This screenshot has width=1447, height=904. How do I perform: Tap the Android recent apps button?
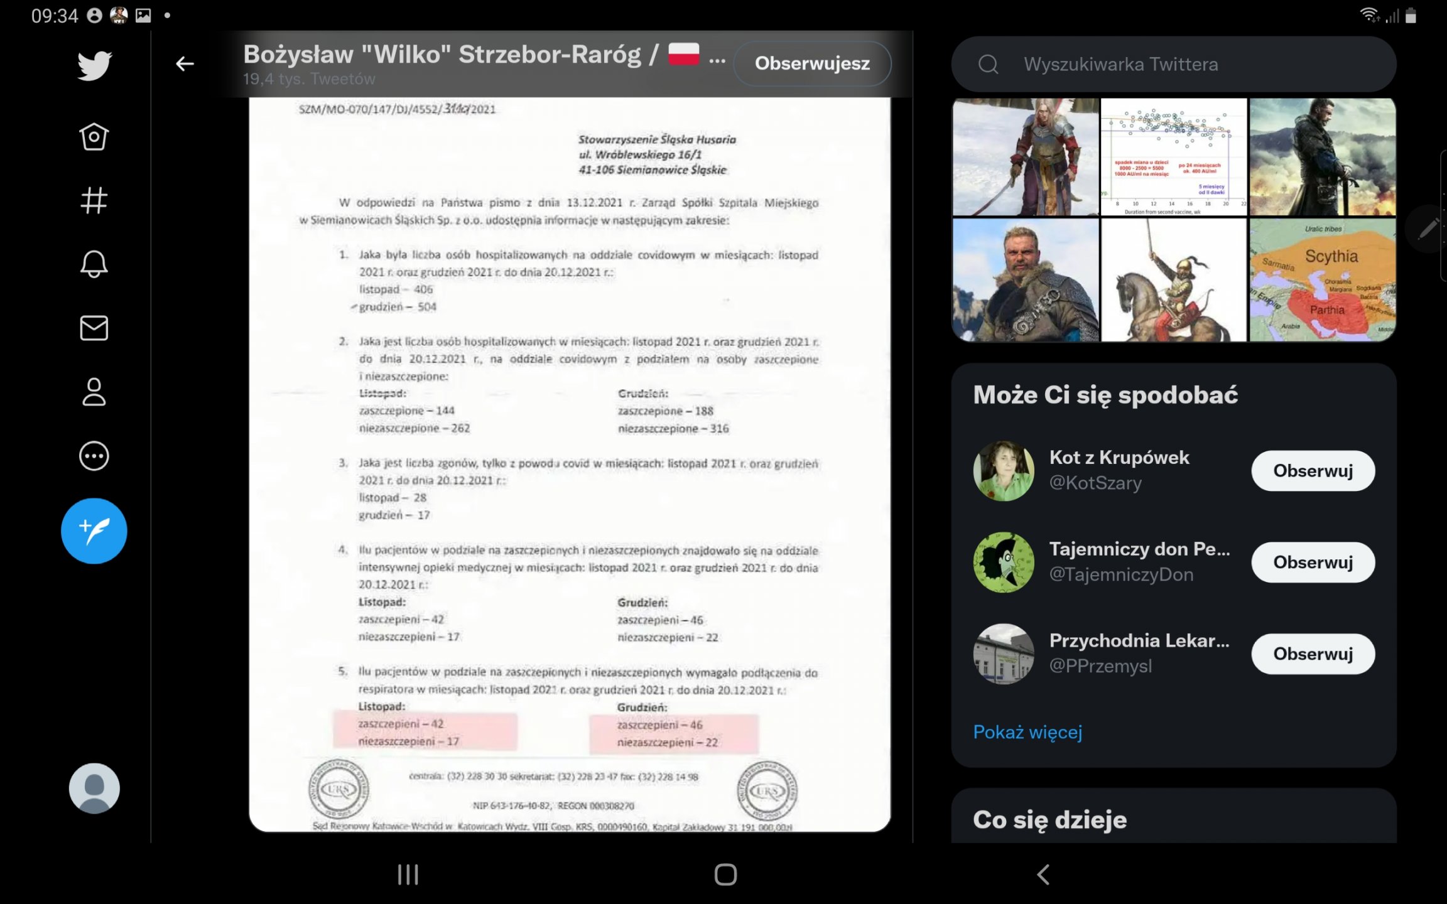tap(408, 874)
